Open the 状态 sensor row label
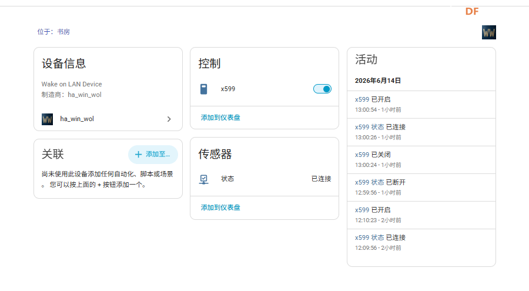Image resolution: width=529 pixels, height=291 pixels. point(227,179)
